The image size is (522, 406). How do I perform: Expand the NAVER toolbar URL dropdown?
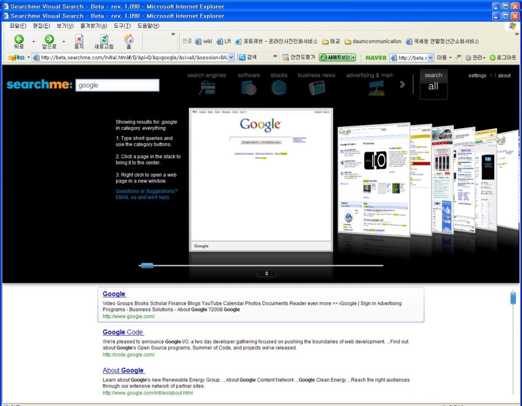[430, 58]
